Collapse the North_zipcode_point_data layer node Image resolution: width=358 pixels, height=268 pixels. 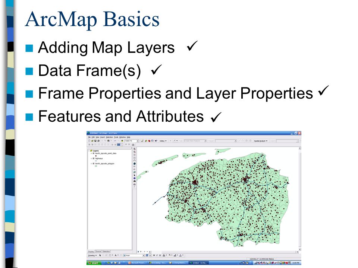[91, 153]
